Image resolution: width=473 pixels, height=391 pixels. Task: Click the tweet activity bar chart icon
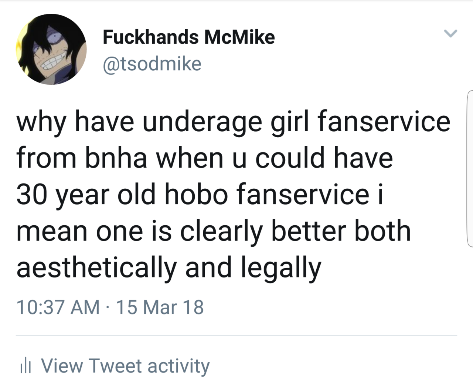pos(25,366)
